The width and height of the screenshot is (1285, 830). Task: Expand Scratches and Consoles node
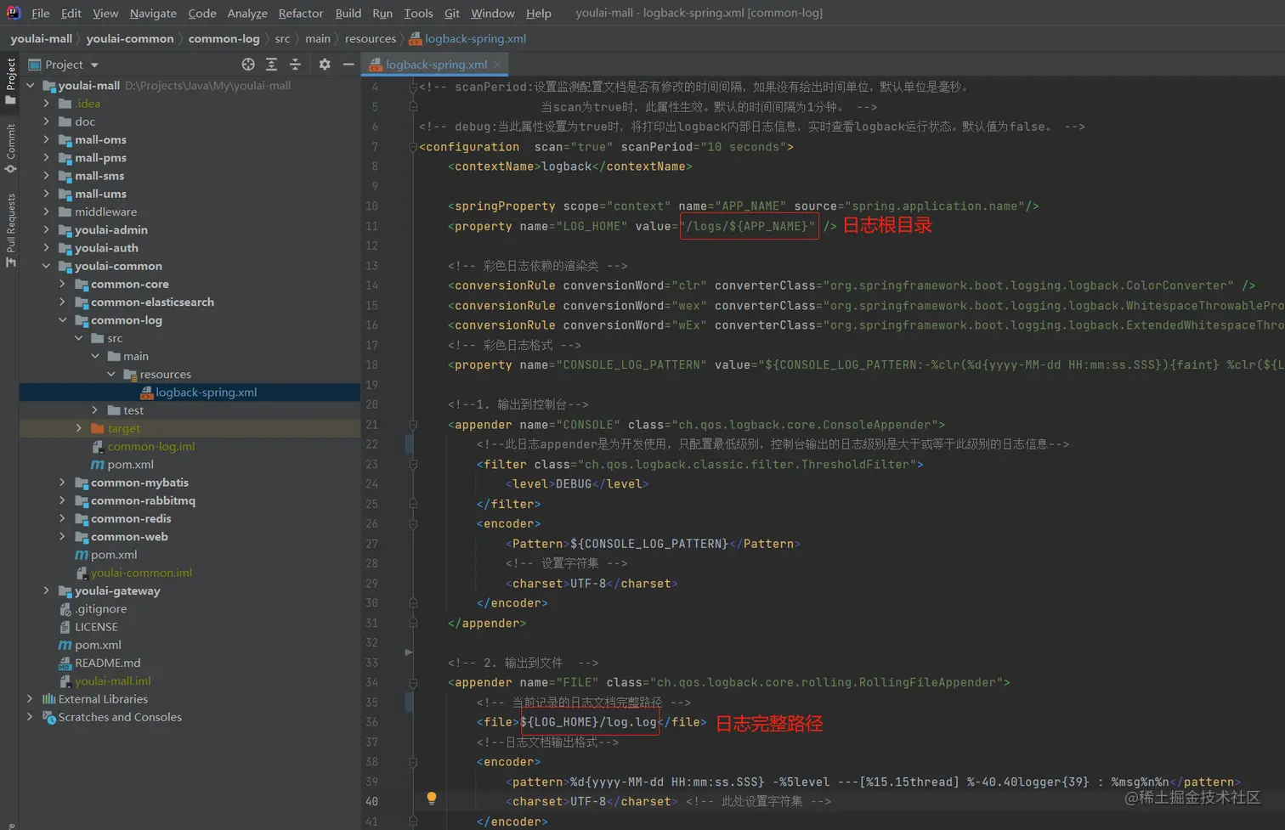click(31, 717)
